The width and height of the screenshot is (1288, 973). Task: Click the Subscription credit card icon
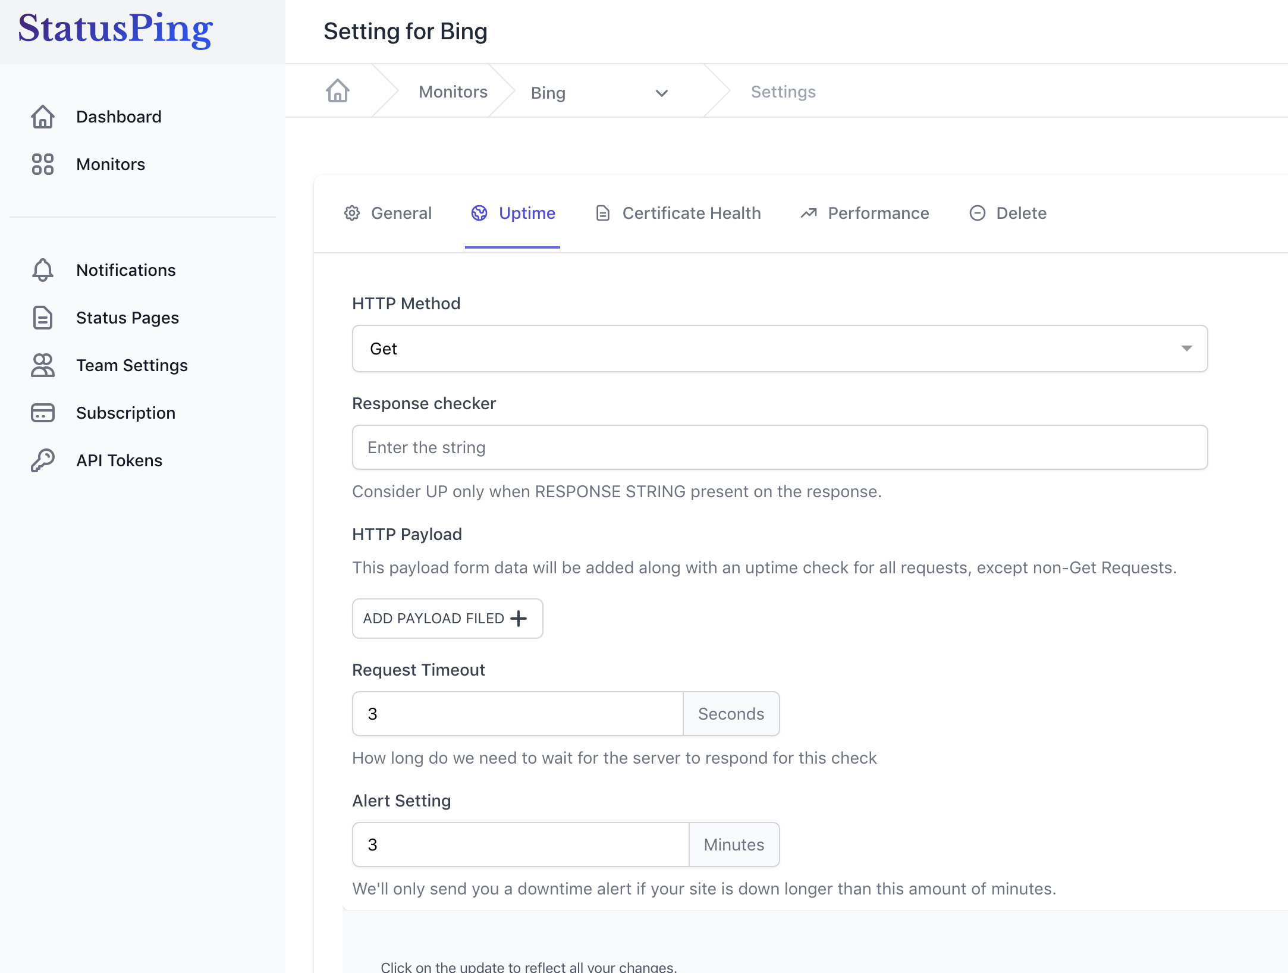tap(43, 413)
